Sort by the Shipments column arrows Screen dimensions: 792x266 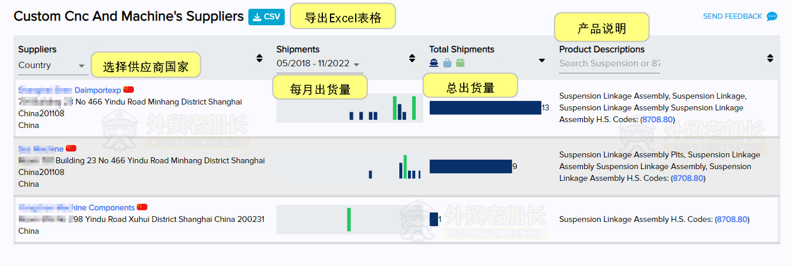point(412,58)
